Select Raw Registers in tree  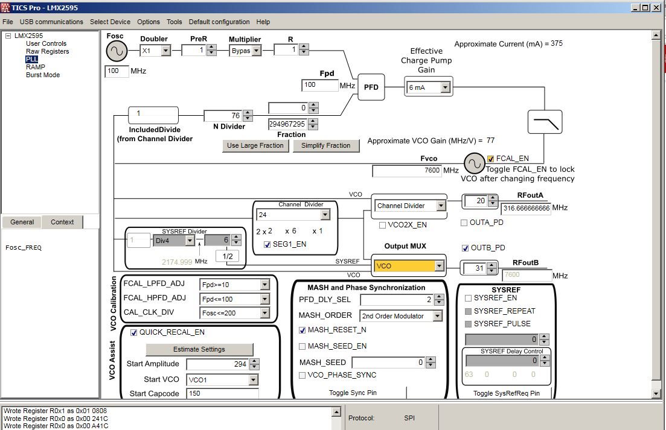point(47,51)
